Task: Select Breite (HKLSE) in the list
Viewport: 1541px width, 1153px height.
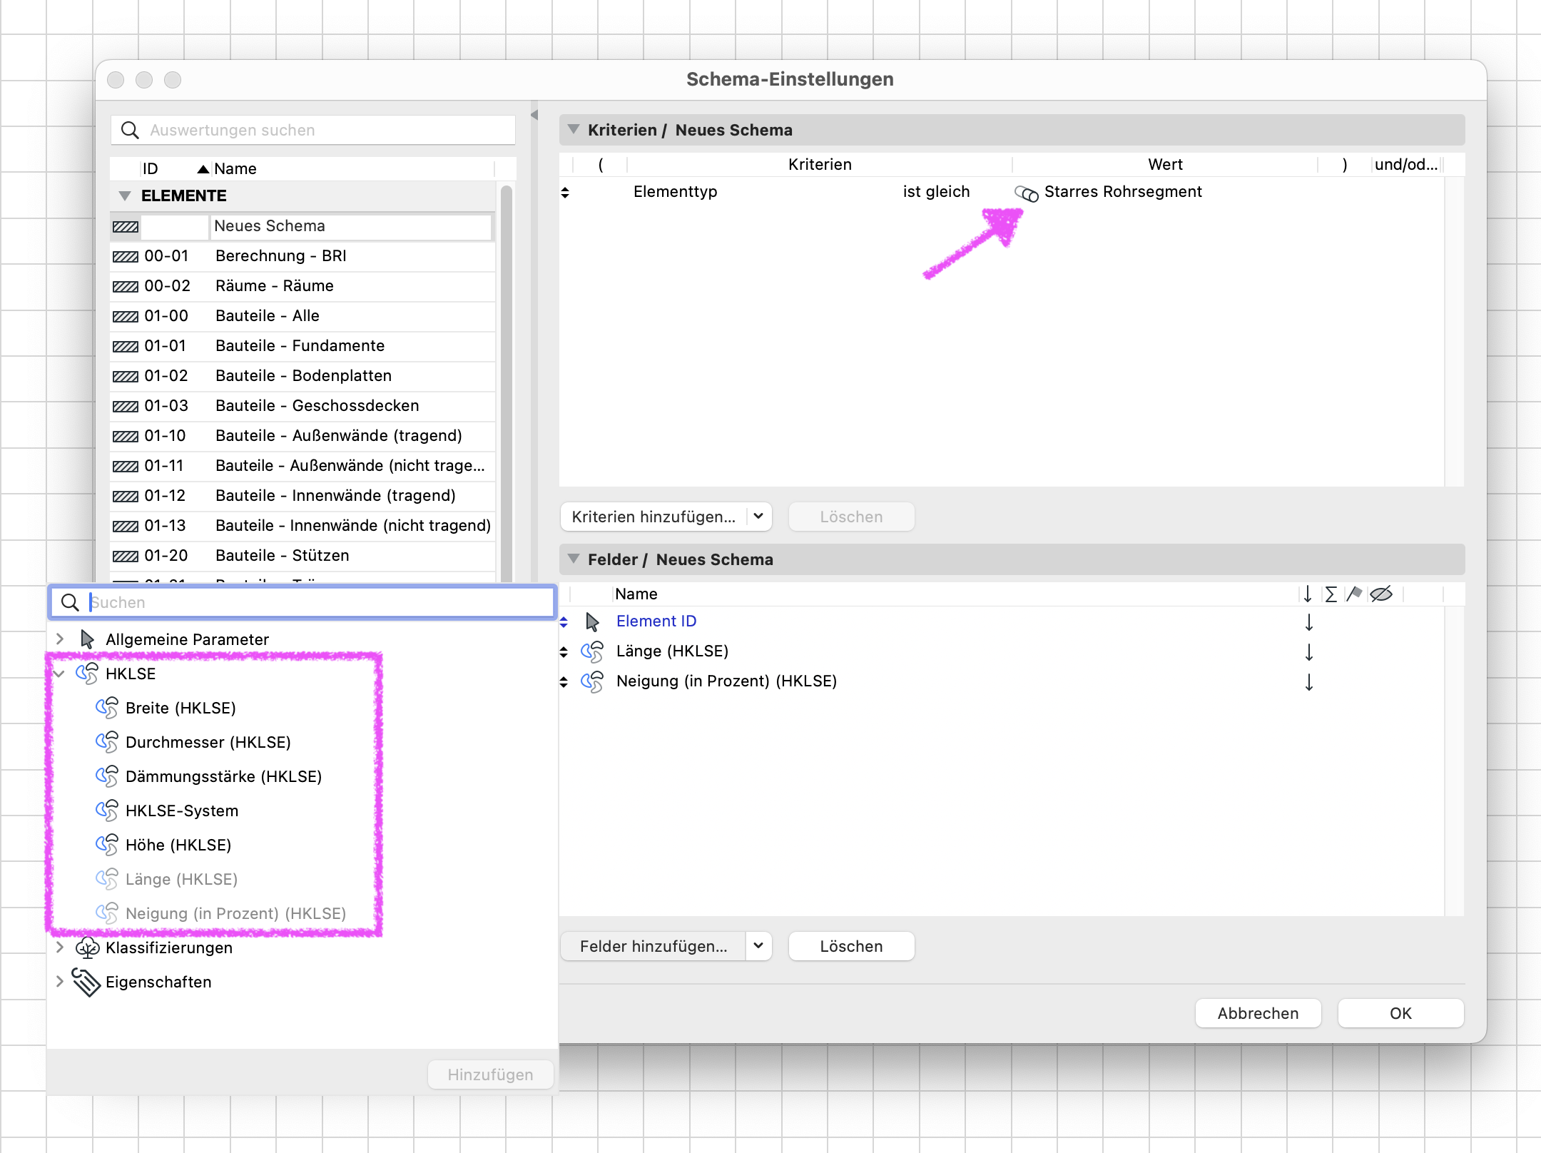Action: coord(180,708)
